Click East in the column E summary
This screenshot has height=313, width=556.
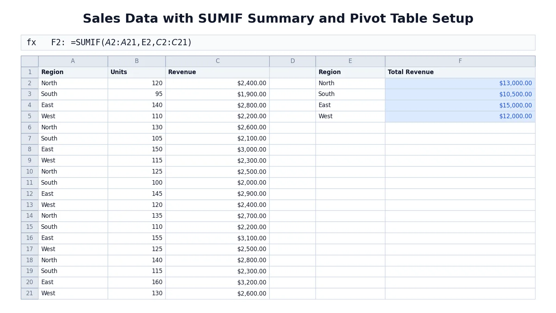350,105
